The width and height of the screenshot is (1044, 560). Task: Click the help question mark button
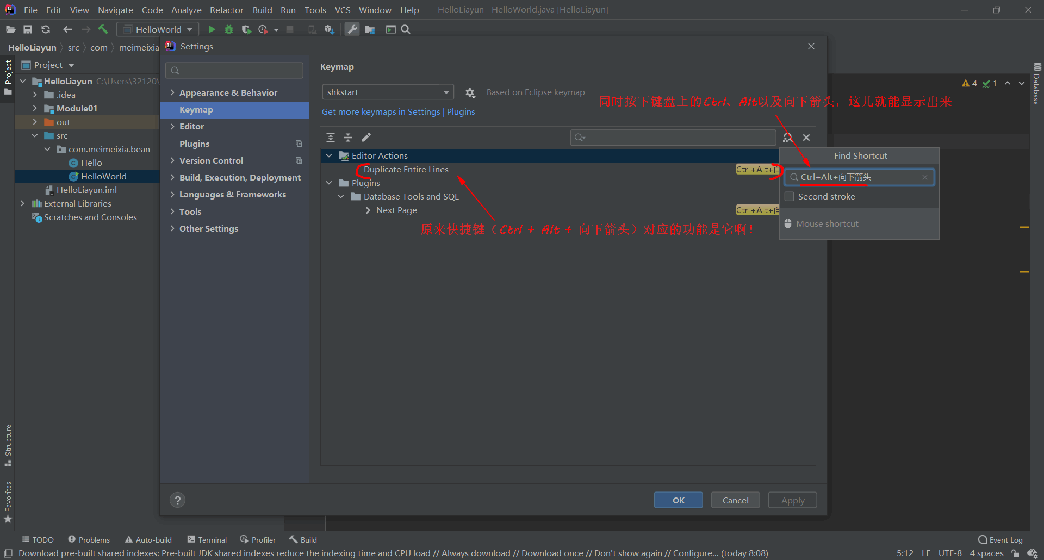point(177,500)
